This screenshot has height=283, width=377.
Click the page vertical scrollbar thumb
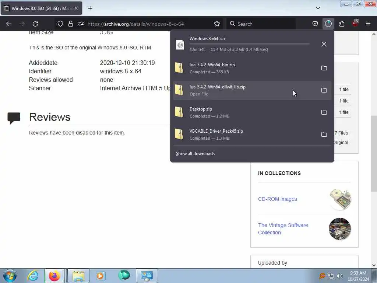coord(374,154)
